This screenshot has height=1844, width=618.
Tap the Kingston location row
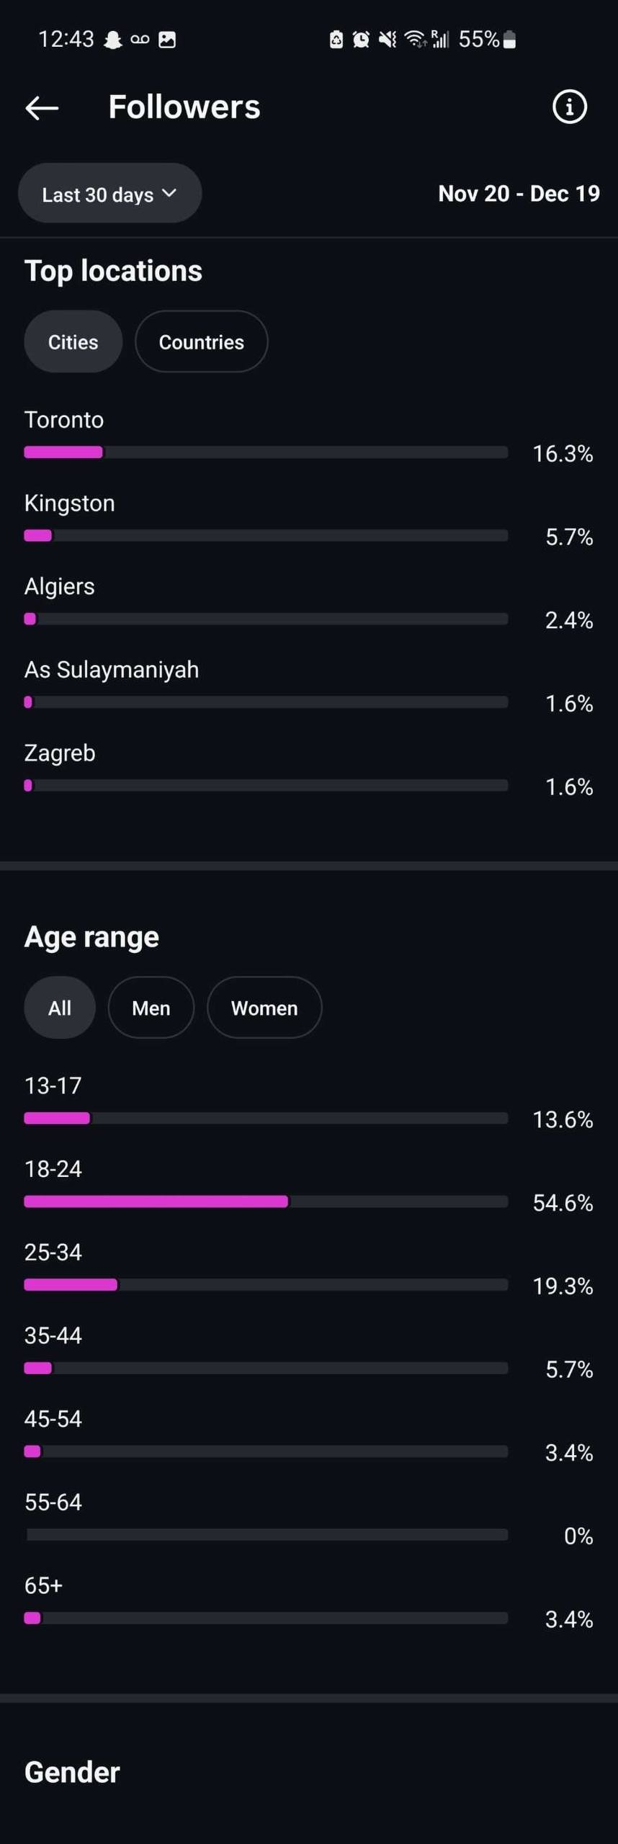point(70,503)
